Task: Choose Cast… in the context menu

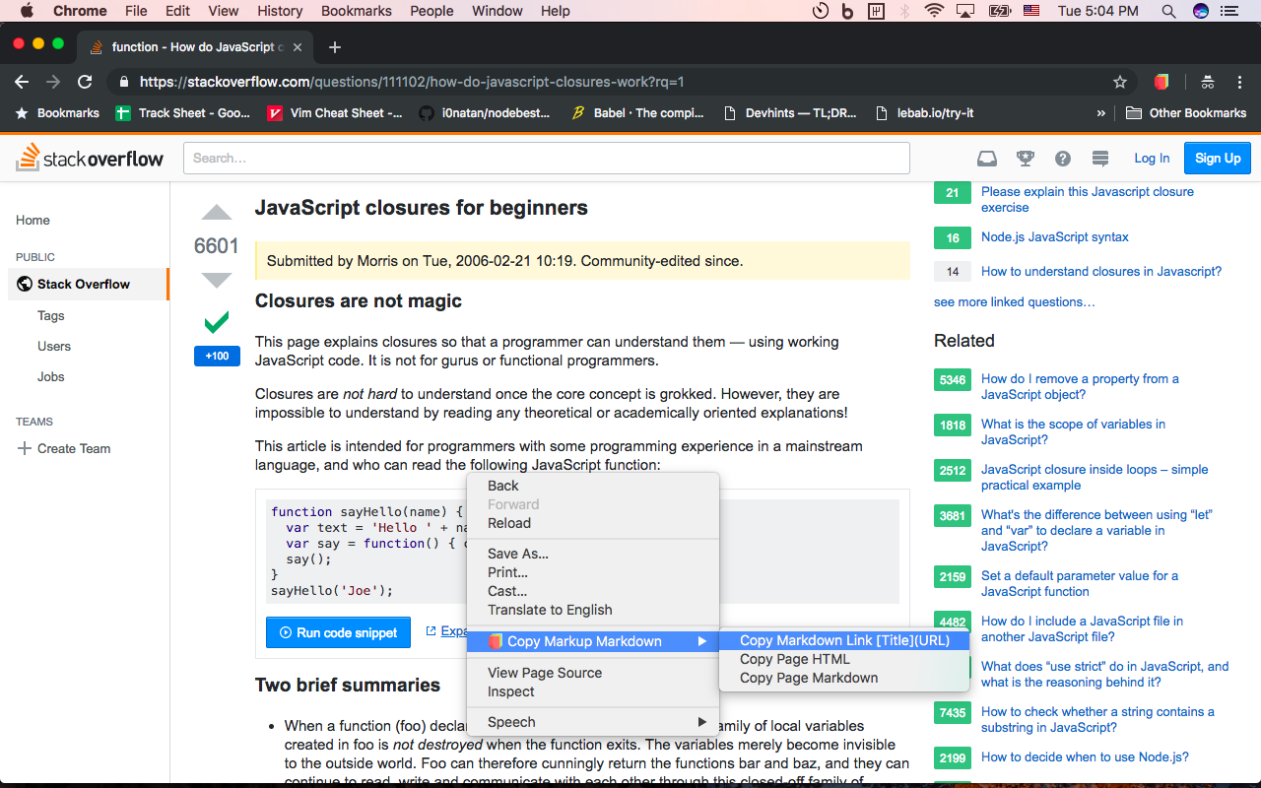Action: (x=593, y=591)
